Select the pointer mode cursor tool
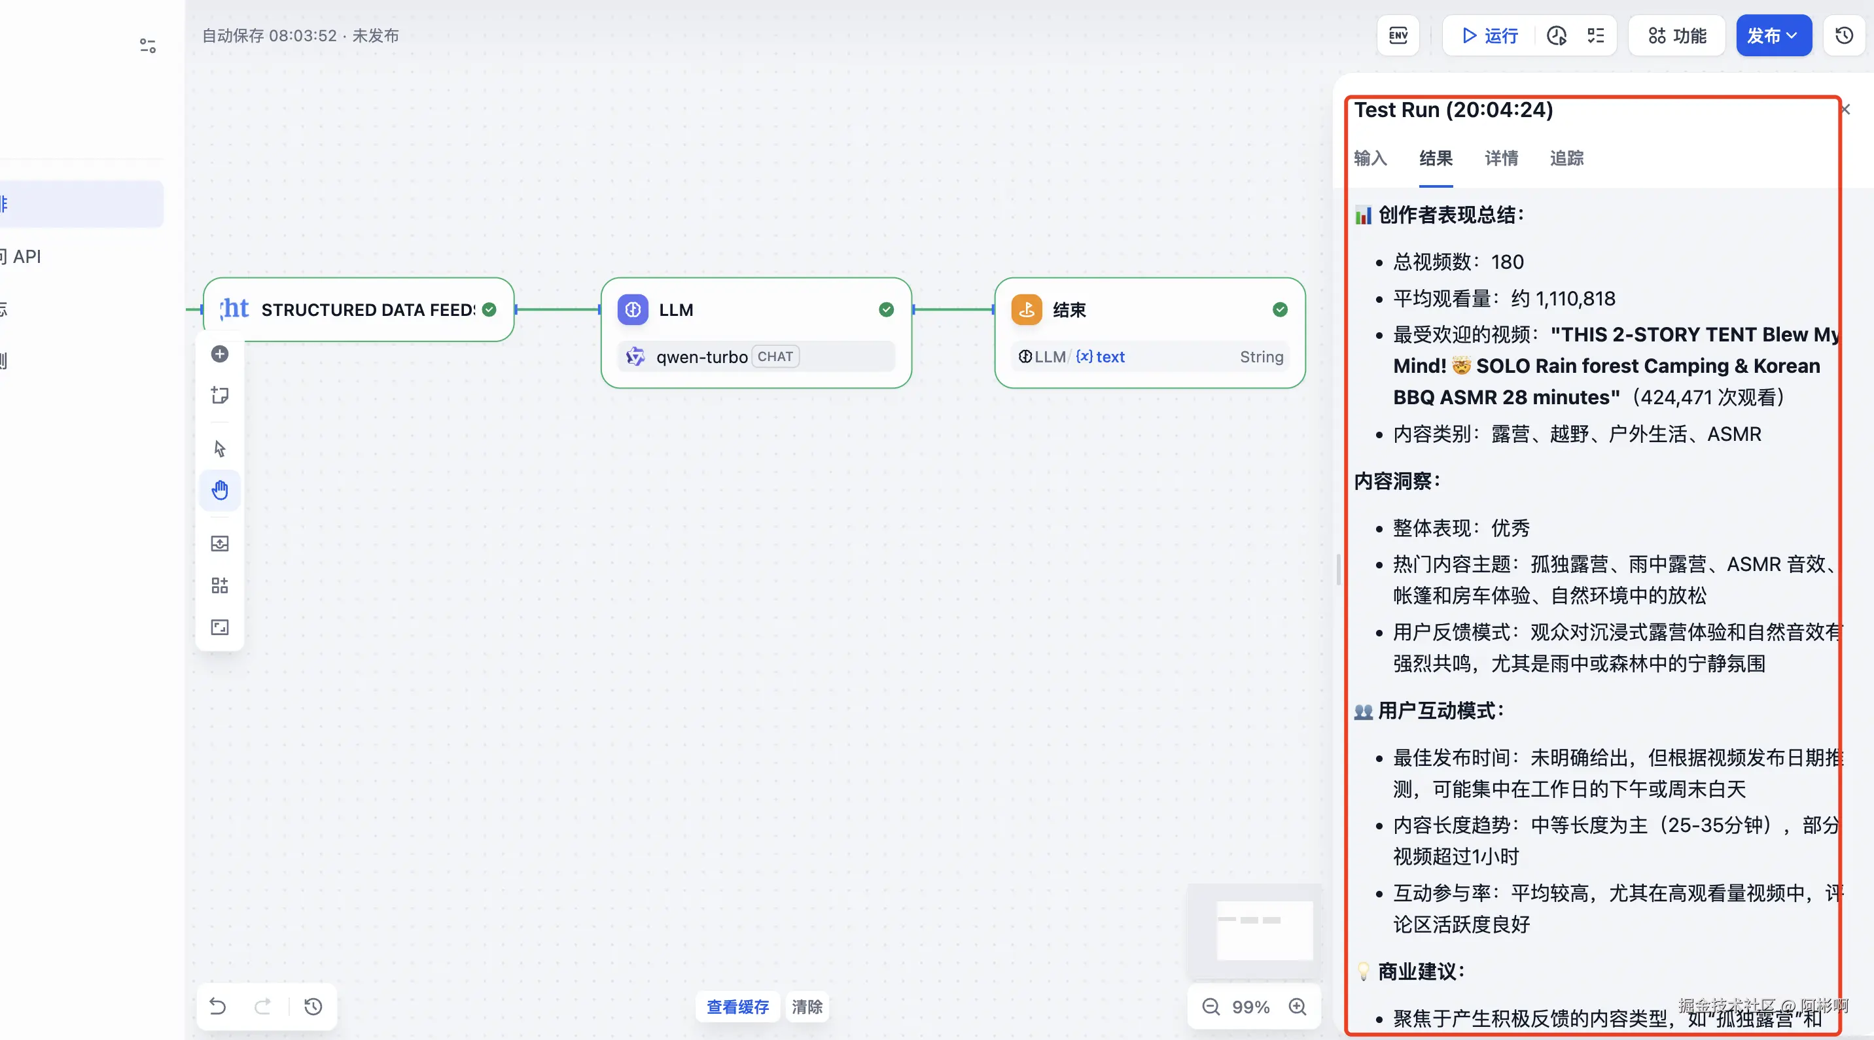This screenshot has height=1040, width=1874. 220,449
